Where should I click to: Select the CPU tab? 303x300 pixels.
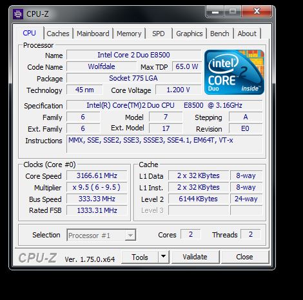(30, 33)
